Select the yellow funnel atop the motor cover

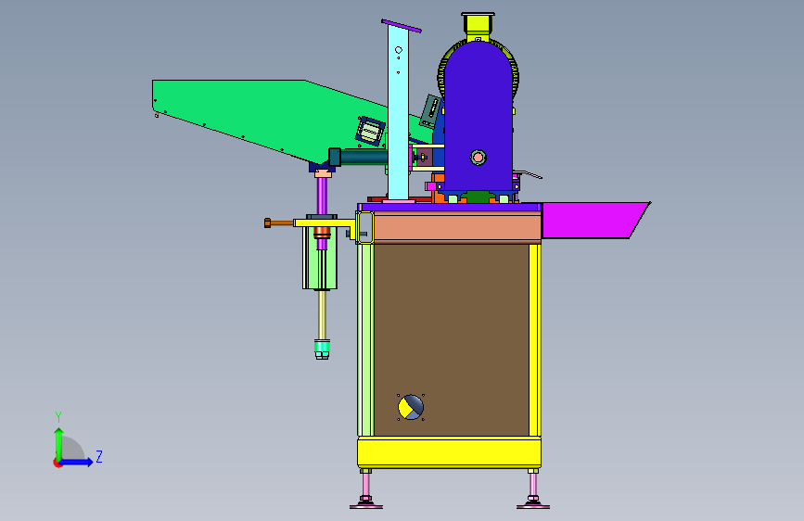(478, 25)
